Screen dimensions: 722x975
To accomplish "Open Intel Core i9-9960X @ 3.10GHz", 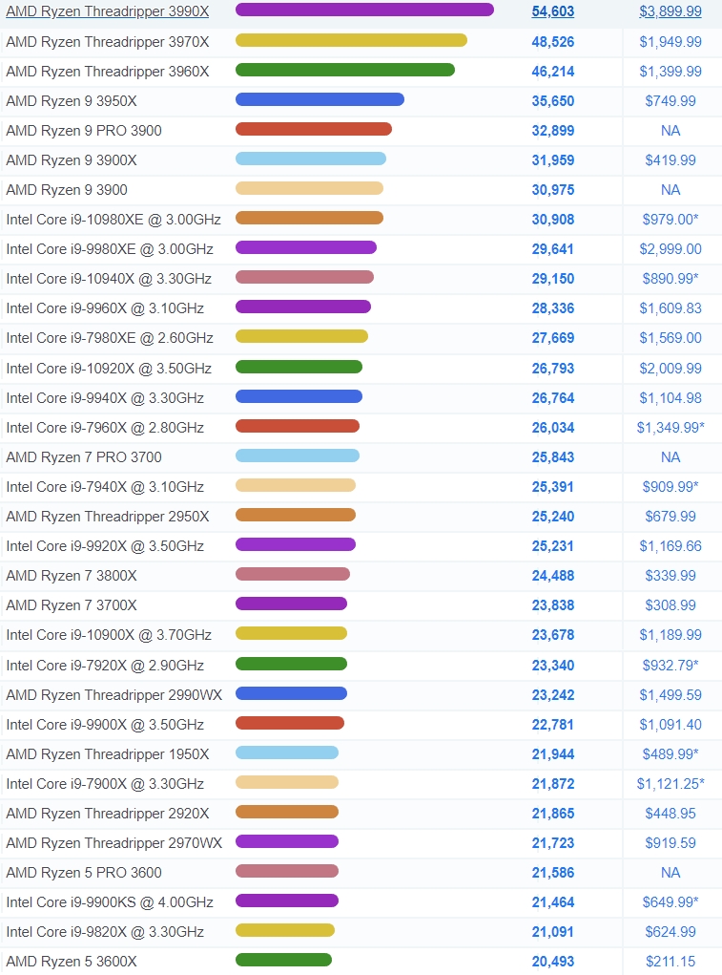I will click(105, 308).
